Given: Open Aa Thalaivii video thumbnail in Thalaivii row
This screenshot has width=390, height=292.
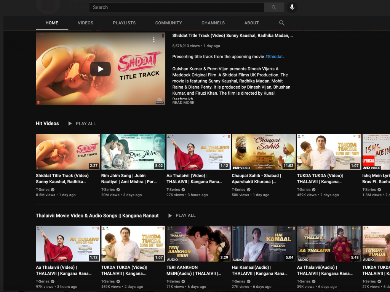Looking at the screenshot, I should coord(68,244).
